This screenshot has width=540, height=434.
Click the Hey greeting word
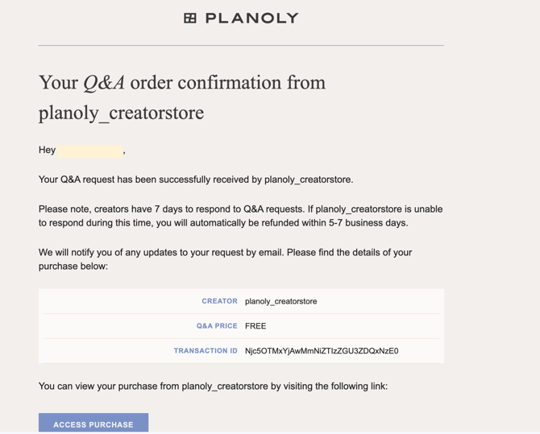click(47, 151)
